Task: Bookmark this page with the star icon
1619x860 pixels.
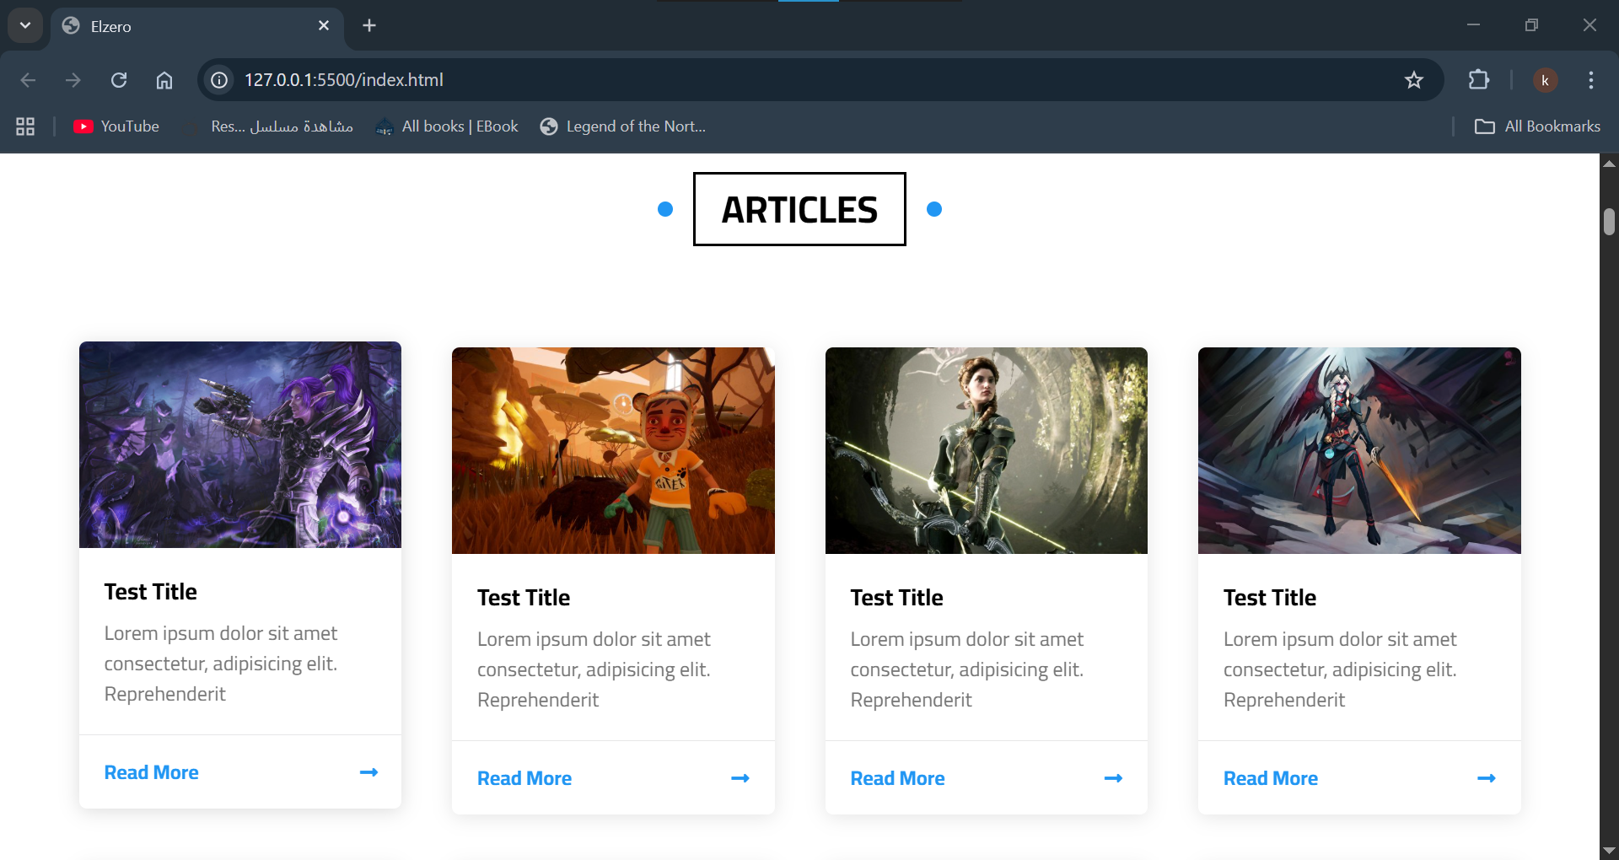Action: click(1413, 80)
